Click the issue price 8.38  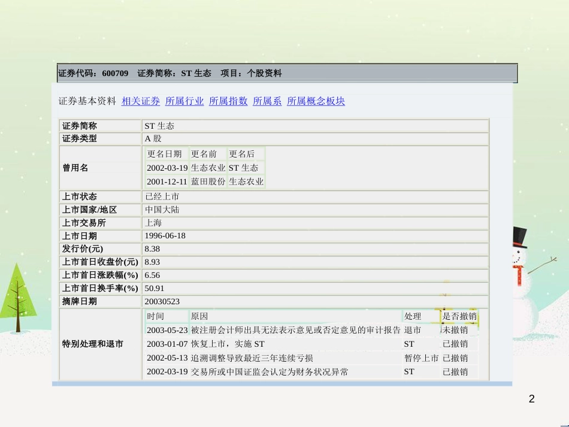click(x=152, y=249)
